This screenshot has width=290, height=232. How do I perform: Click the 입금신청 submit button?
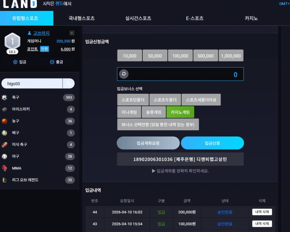[212, 143]
